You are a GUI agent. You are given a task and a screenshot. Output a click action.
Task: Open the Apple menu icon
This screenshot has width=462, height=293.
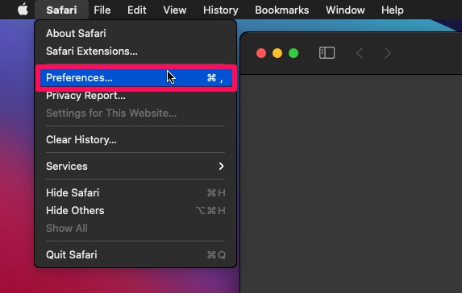click(x=23, y=10)
